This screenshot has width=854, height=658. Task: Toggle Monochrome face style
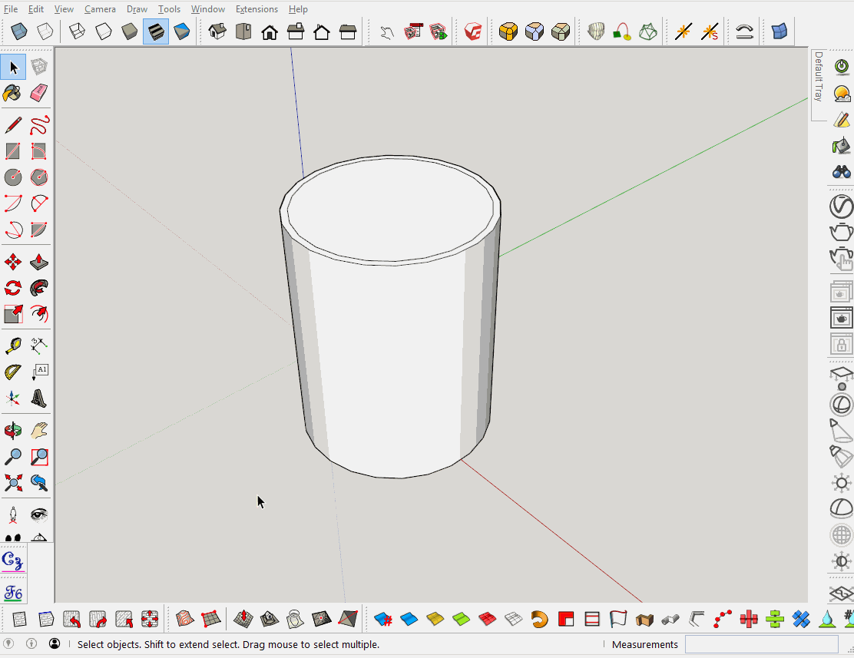(182, 31)
